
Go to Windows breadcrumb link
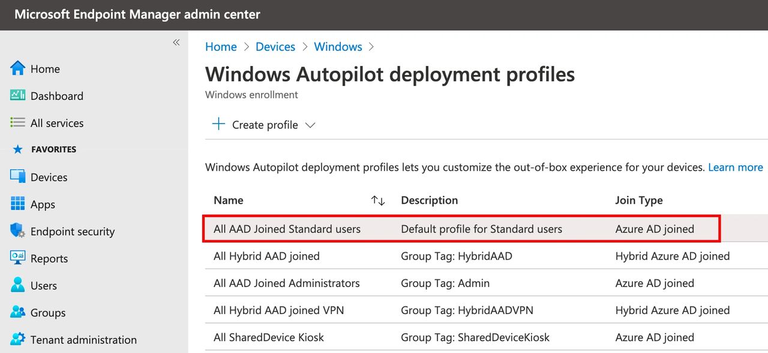pos(338,47)
